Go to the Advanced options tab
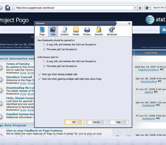The image size is (166, 145). (x=112, y=31)
